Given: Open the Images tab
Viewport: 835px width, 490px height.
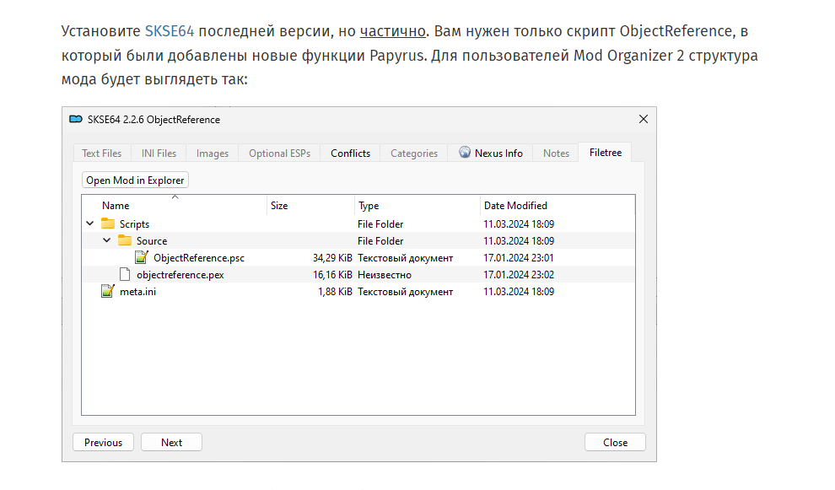Looking at the screenshot, I should tap(212, 153).
